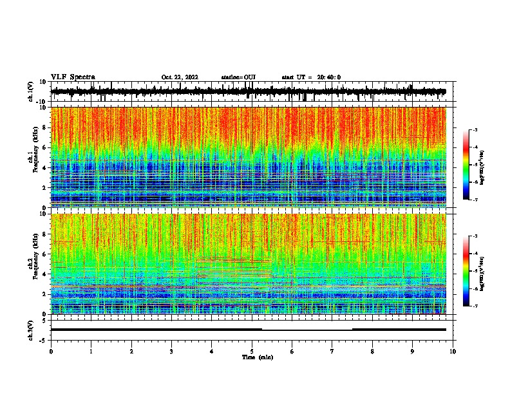The image size is (510, 394).
Task: Click the ch.3(V) black trace line
Action: pos(249,330)
